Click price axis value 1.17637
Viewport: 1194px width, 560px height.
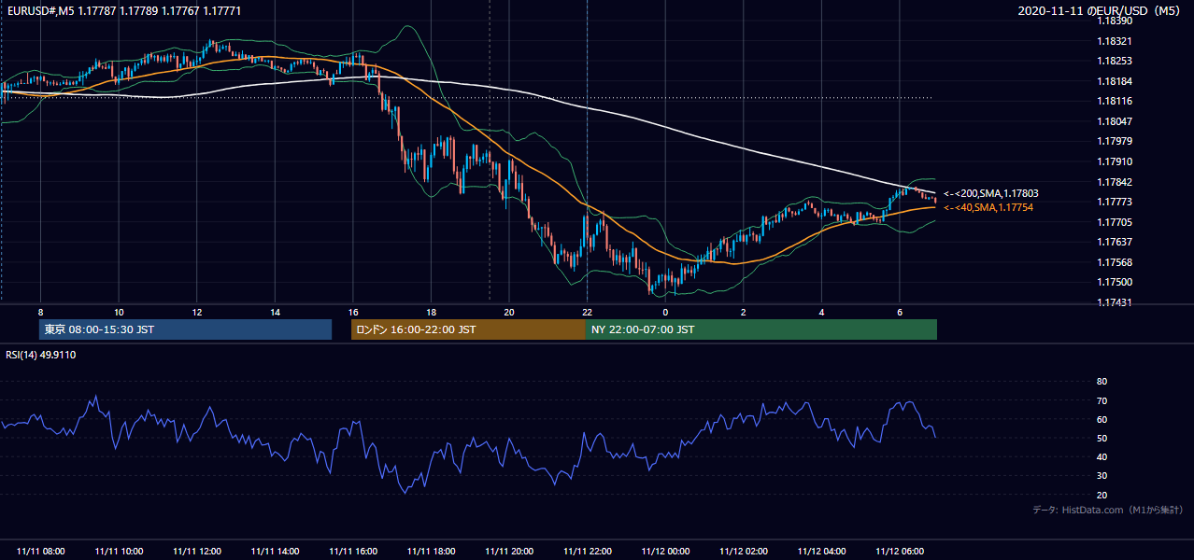tap(1116, 242)
